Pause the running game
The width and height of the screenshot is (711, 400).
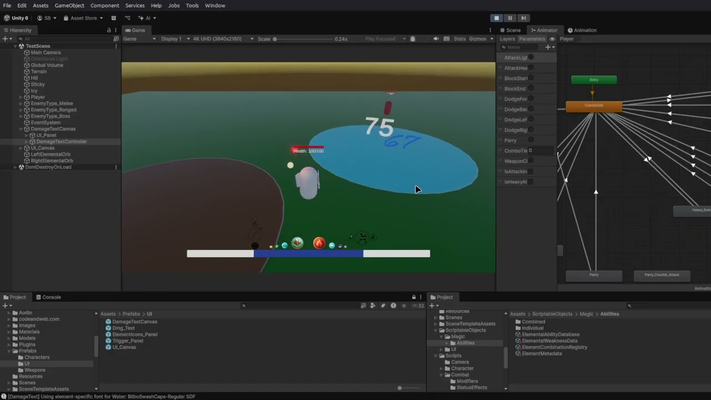(510, 18)
